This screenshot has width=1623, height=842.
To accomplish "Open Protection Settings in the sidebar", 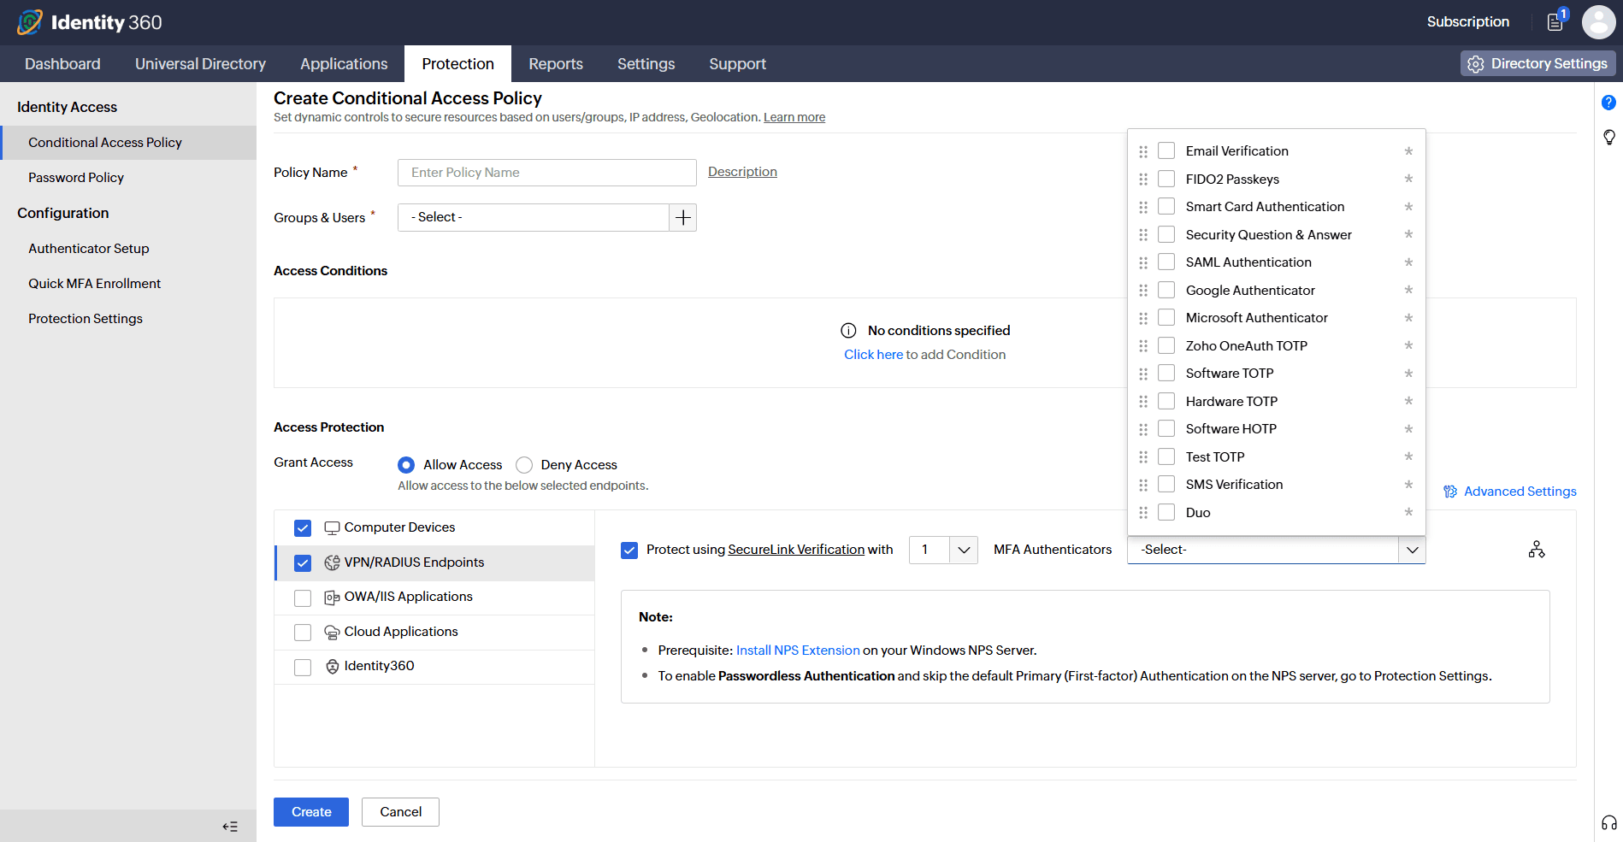I will pyautogui.click(x=86, y=319).
